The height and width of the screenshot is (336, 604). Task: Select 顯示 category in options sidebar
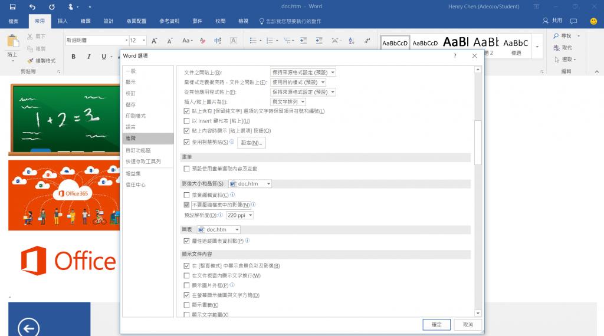pos(148,82)
